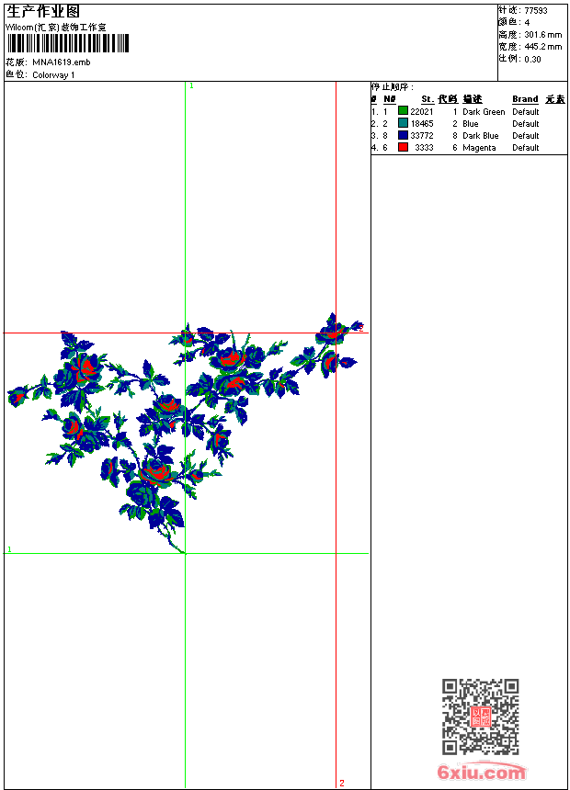Click the green marker 1 at top

(x=191, y=85)
